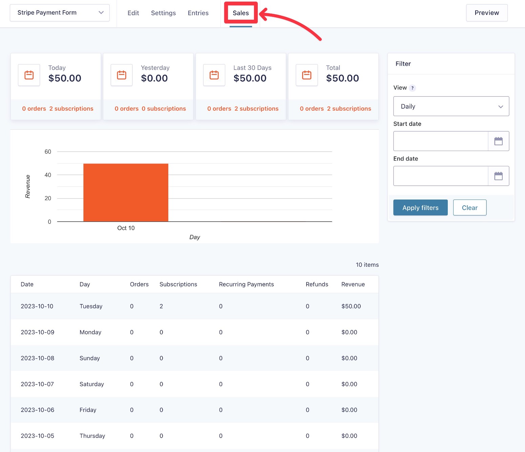Click the Filter panel heading
The width and height of the screenshot is (525, 452).
pyautogui.click(x=403, y=64)
